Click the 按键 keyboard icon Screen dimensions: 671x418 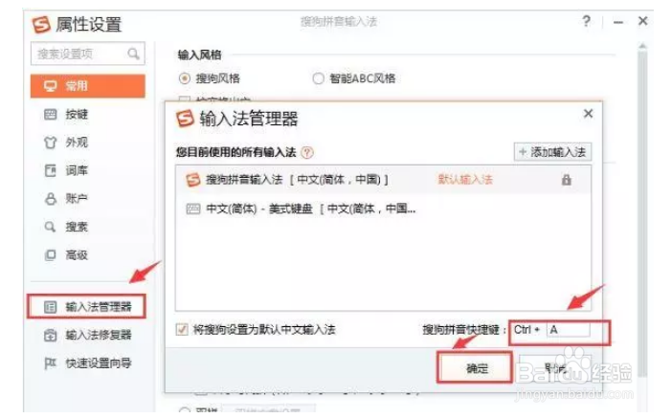coord(51,114)
